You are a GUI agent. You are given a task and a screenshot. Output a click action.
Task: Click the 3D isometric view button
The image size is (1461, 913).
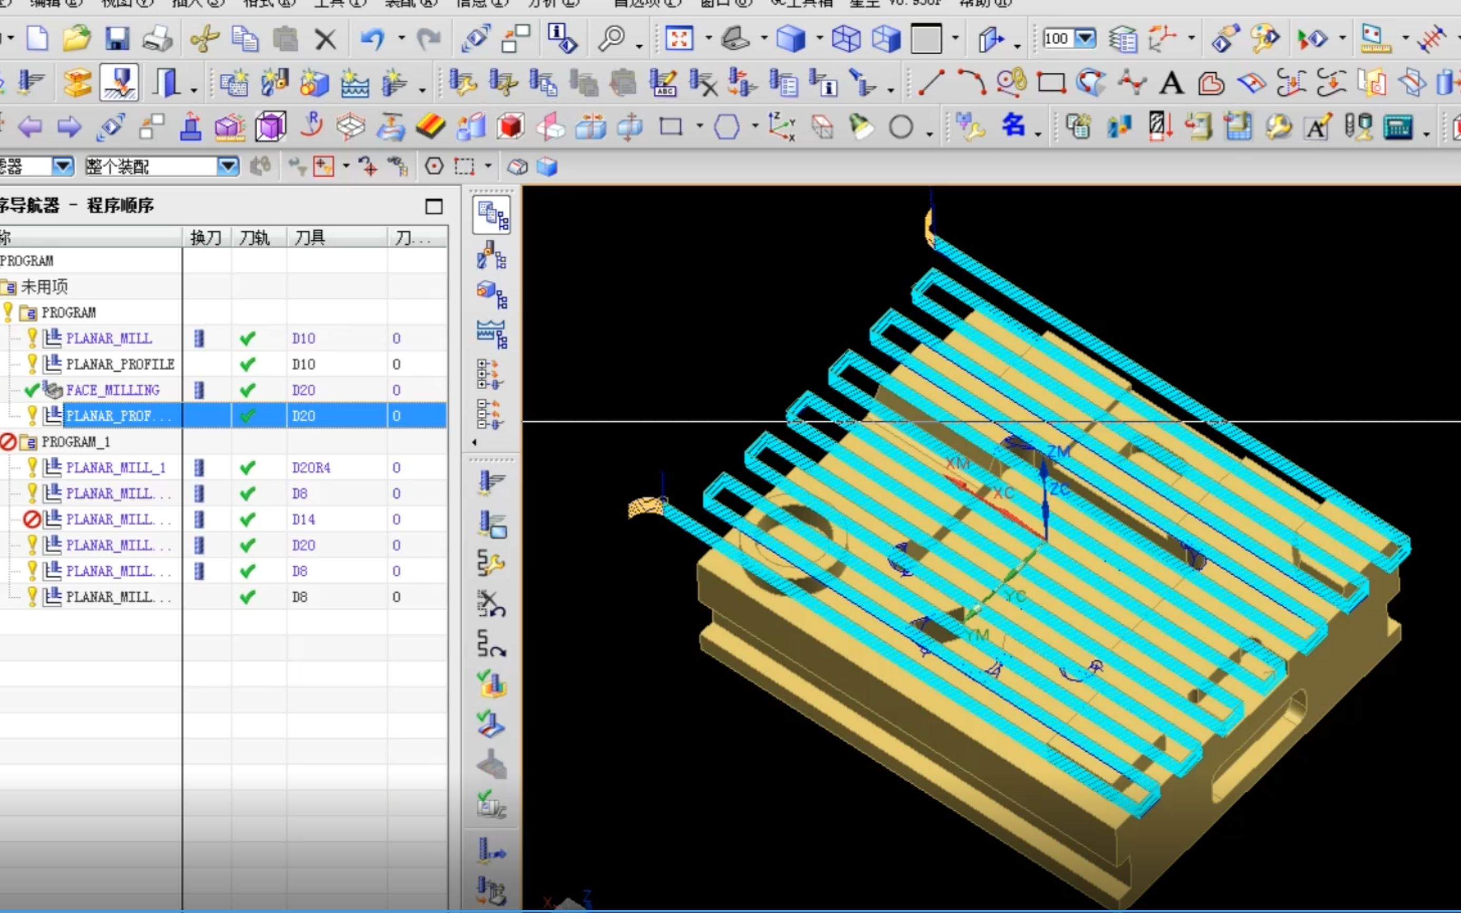(793, 39)
